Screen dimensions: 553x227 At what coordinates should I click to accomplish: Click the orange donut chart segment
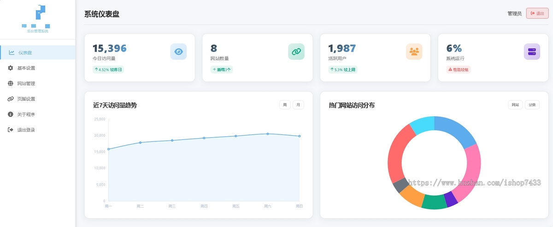(x=410, y=195)
